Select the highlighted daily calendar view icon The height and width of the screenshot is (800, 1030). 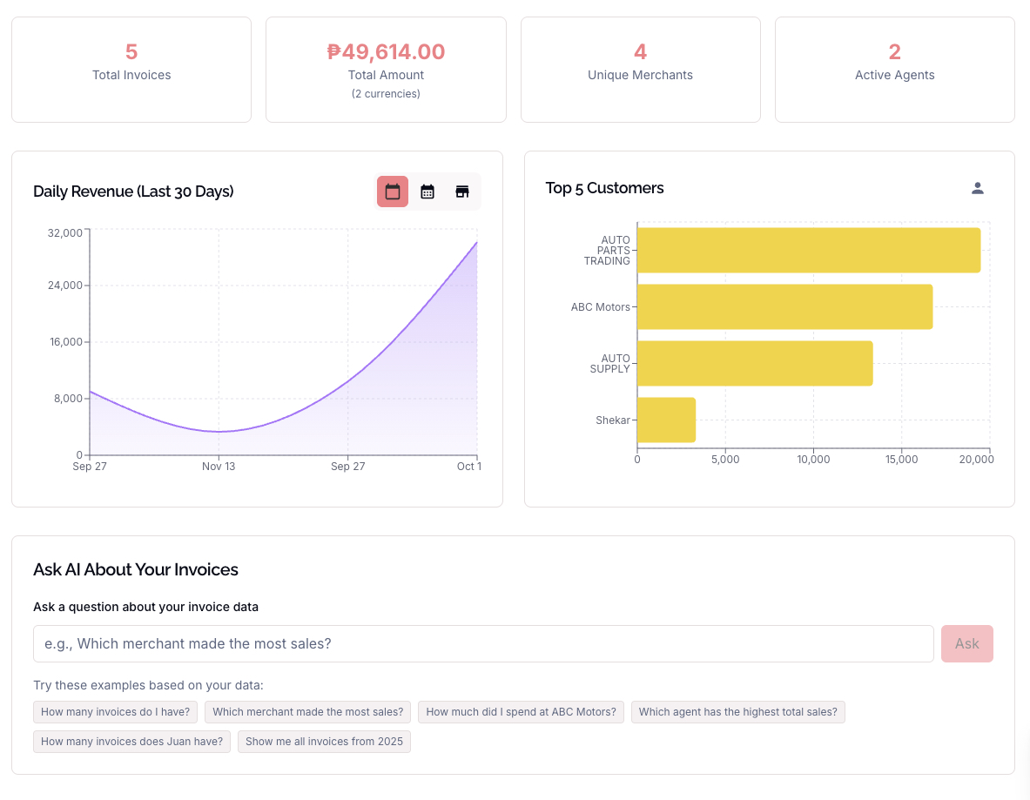click(x=392, y=191)
